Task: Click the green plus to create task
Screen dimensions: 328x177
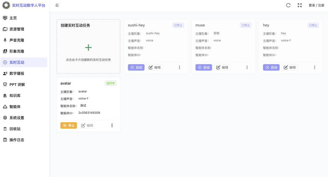Action: pos(88,47)
